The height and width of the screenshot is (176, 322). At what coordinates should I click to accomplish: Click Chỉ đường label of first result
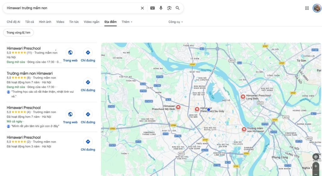(x=88, y=60)
